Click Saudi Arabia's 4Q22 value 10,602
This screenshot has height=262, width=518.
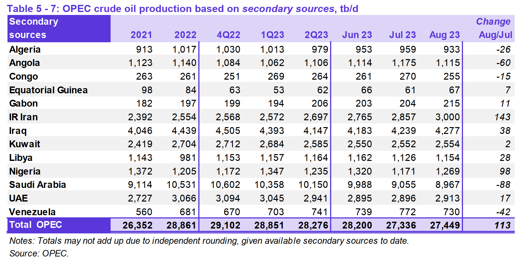click(225, 185)
